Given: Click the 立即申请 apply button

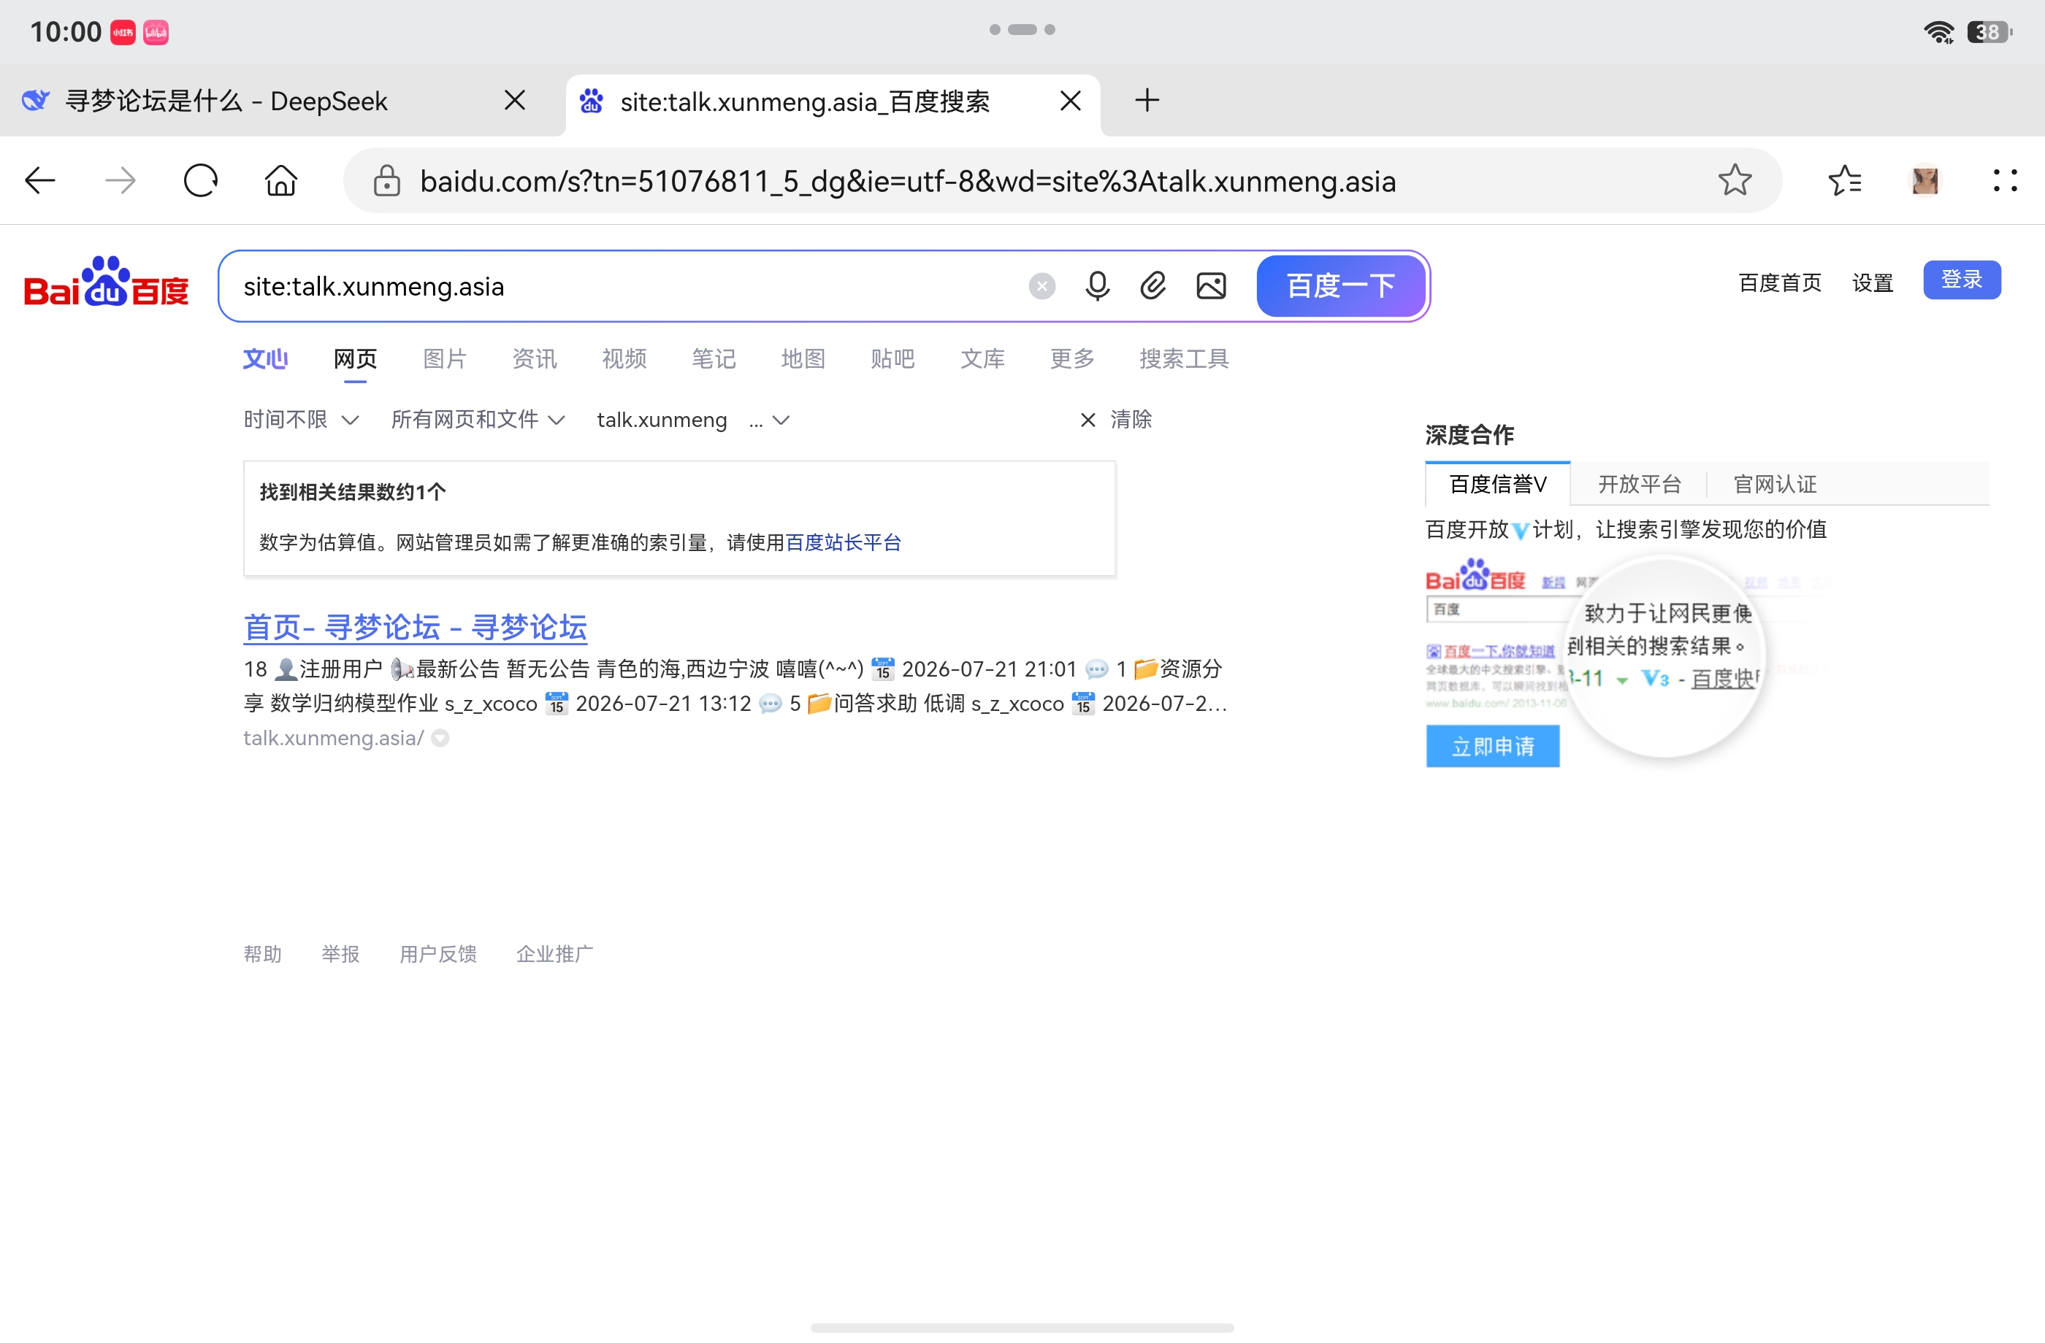Looking at the screenshot, I should click(x=1493, y=746).
